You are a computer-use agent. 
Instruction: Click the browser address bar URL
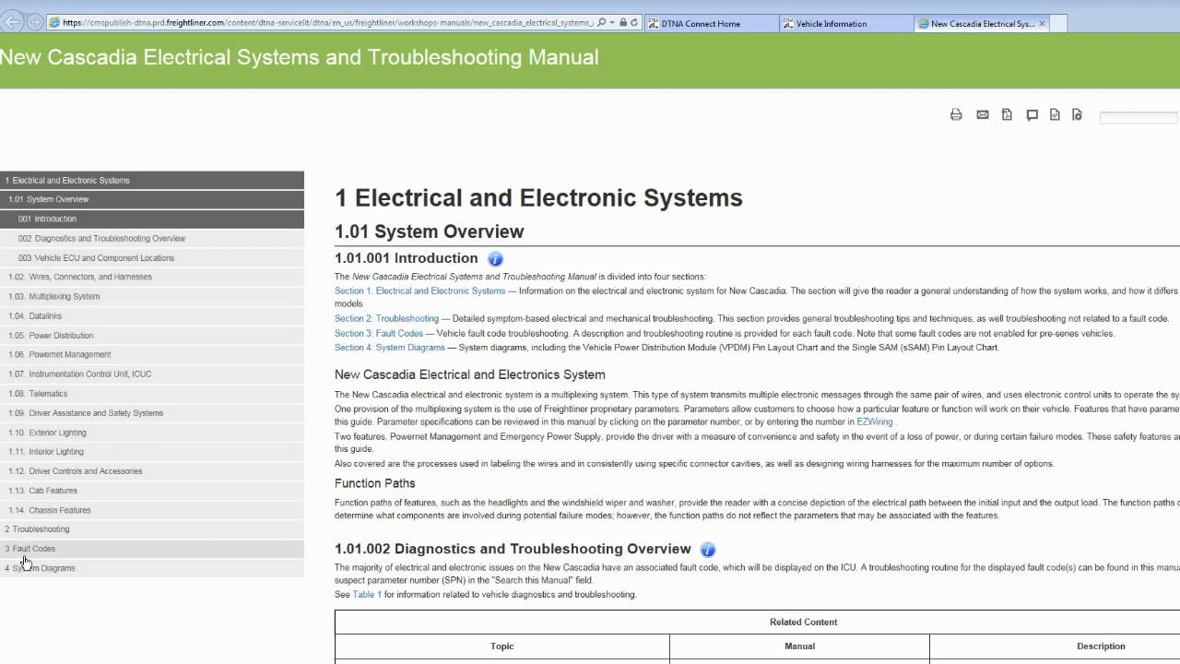pos(327,23)
